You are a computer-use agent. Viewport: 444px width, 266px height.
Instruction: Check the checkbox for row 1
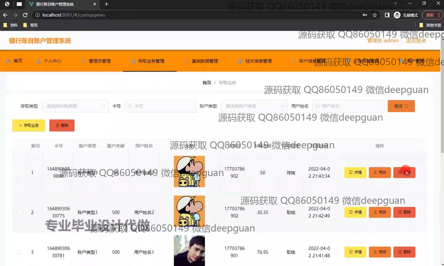(x=19, y=173)
